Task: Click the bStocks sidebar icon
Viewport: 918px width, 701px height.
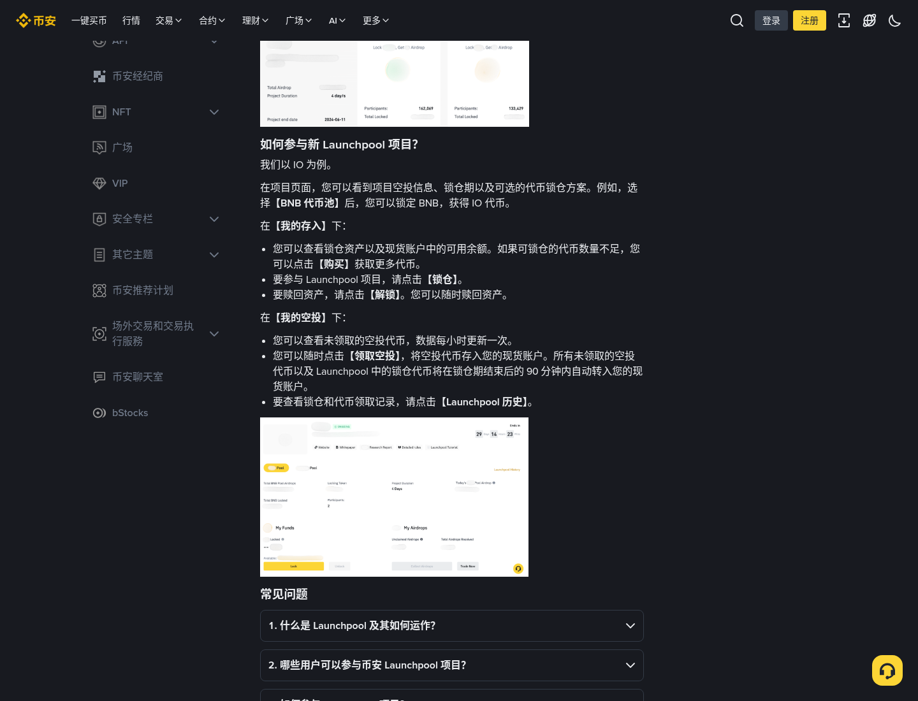Action: click(99, 413)
